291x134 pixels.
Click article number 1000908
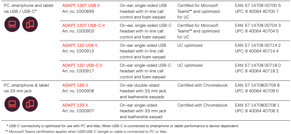78,91
